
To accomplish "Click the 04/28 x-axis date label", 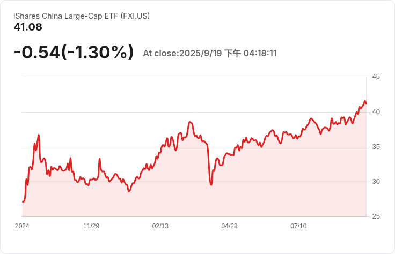I will pyautogui.click(x=229, y=226).
